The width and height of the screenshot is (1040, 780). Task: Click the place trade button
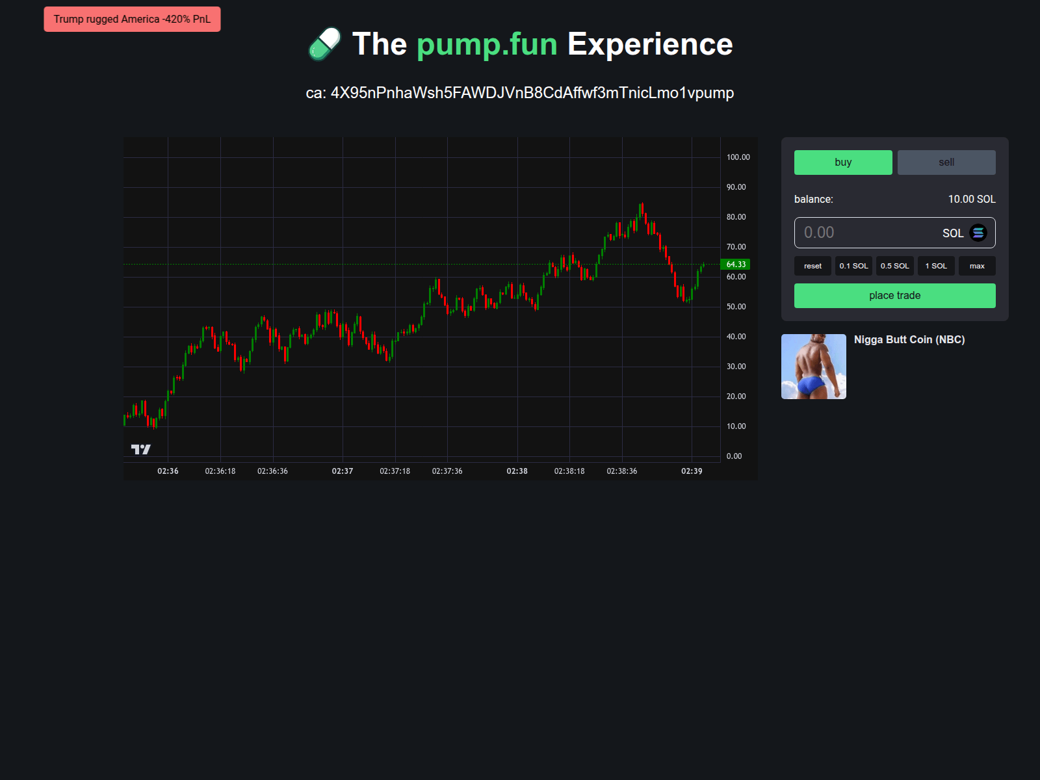tap(895, 296)
